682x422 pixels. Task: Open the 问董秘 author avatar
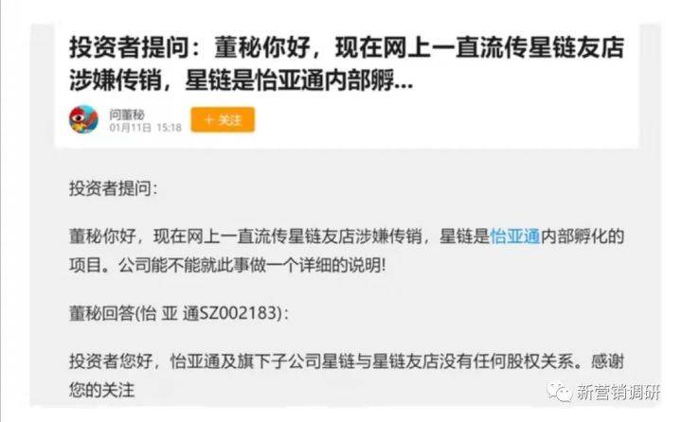[84, 119]
